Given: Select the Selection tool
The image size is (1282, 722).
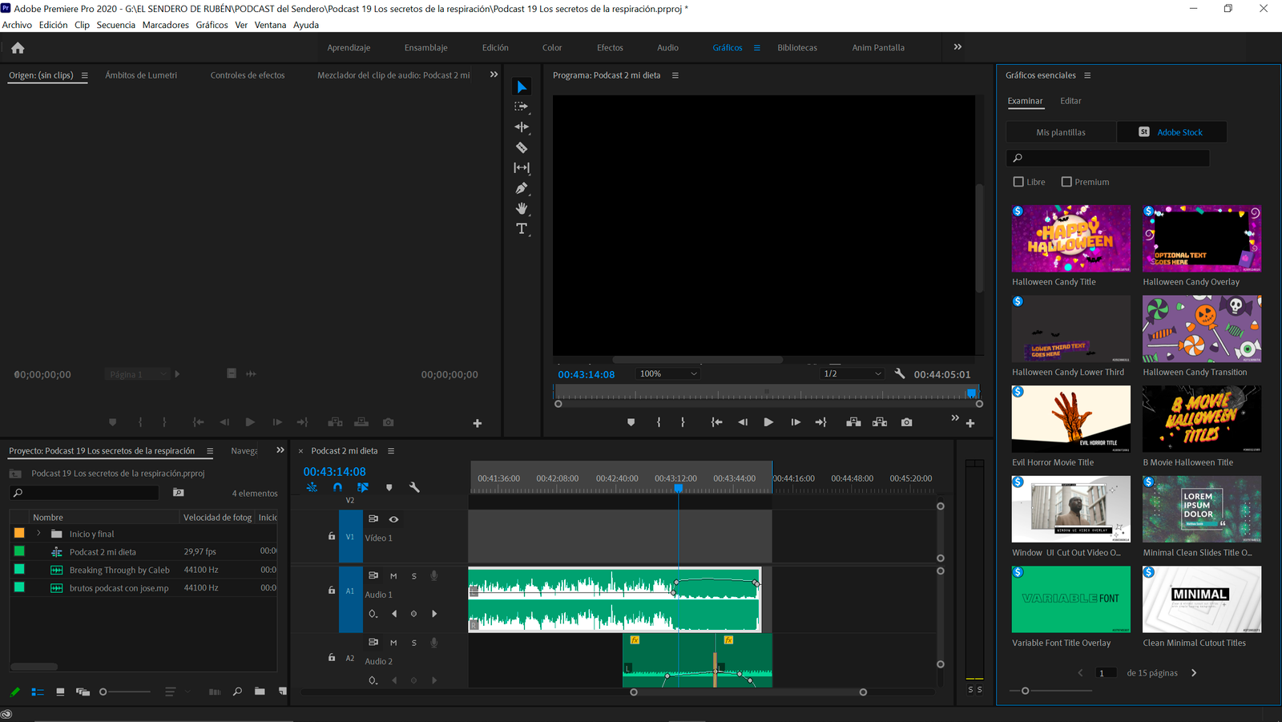Looking at the screenshot, I should (522, 86).
